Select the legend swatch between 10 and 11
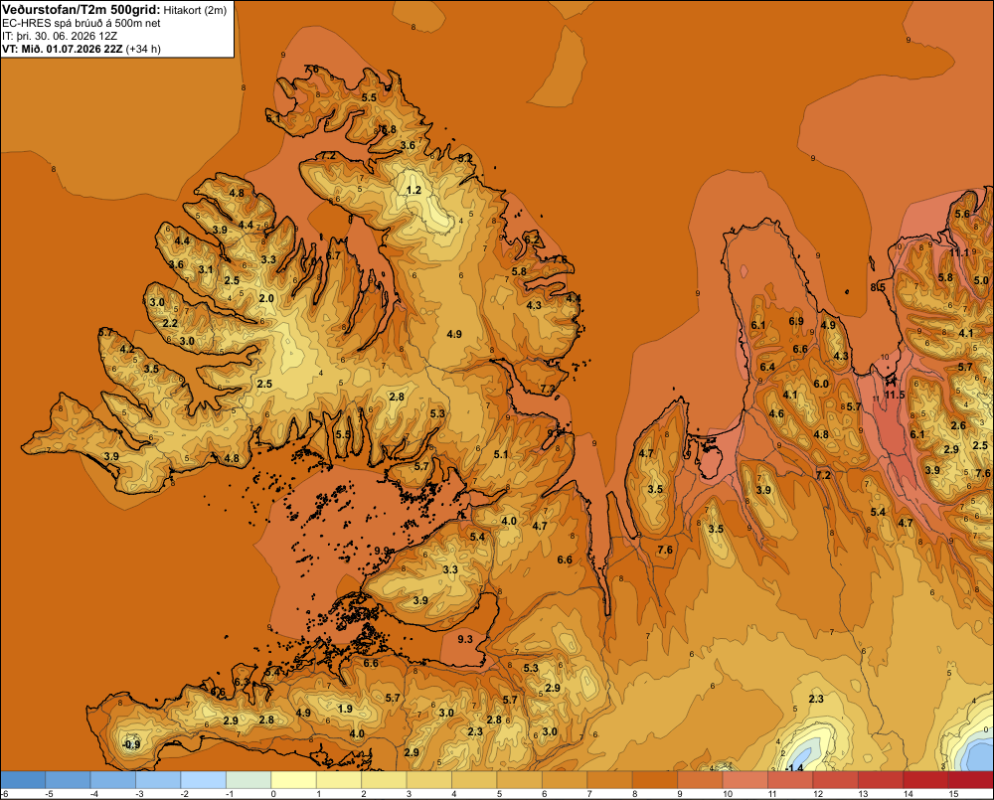Viewport: 994px width, 800px height. point(745,779)
